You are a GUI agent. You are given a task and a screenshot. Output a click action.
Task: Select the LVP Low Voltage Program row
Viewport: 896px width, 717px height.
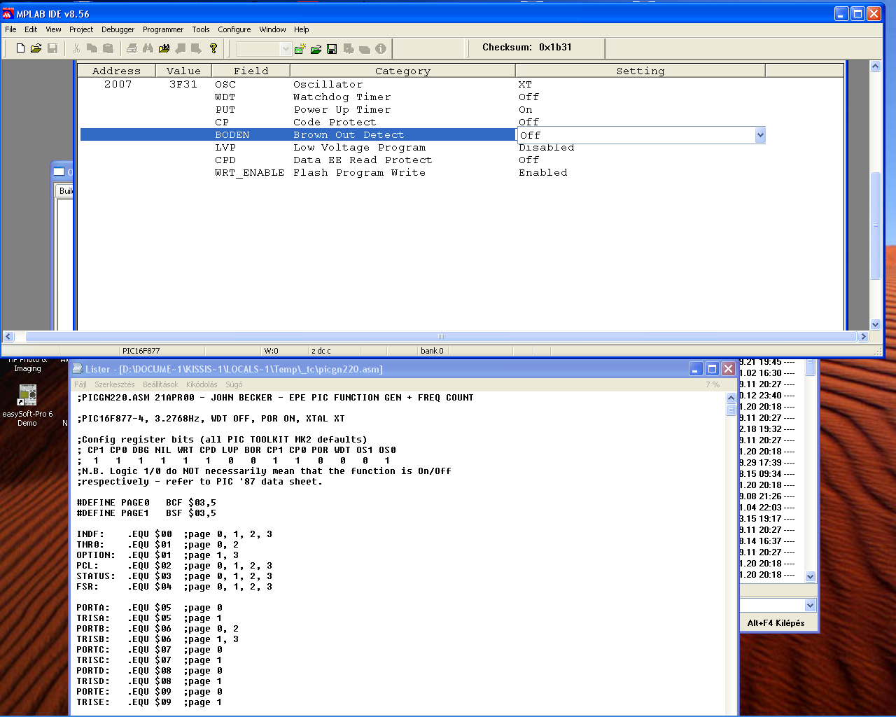pos(423,147)
